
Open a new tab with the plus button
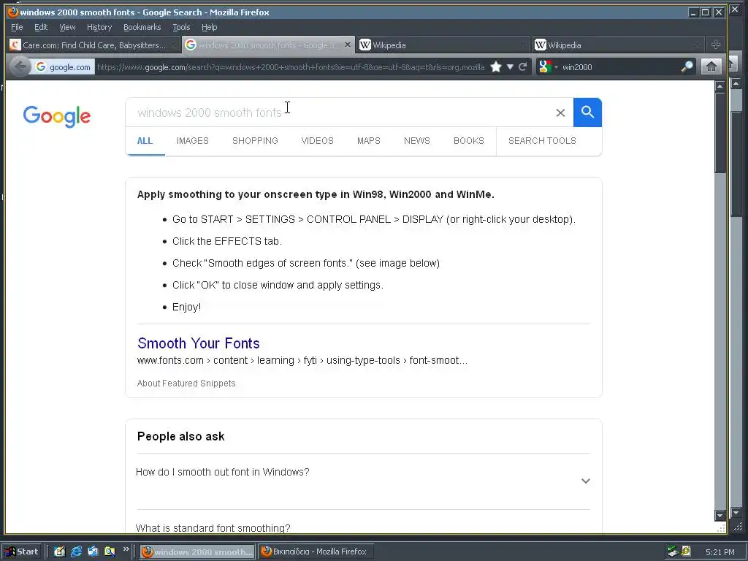(716, 45)
